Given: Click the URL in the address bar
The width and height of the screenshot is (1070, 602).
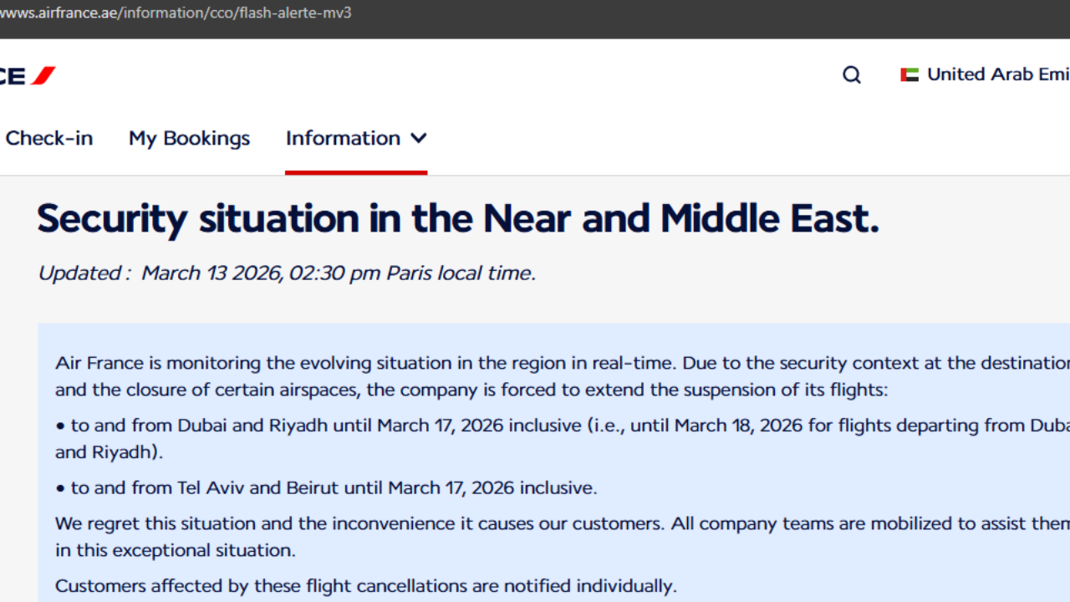Looking at the screenshot, I should [x=176, y=13].
